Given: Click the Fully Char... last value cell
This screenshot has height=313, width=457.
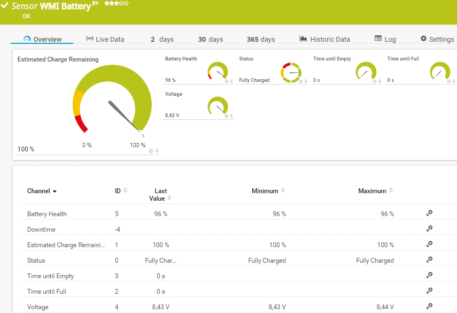Looking at the screenshot, I should tap(160, 260).
